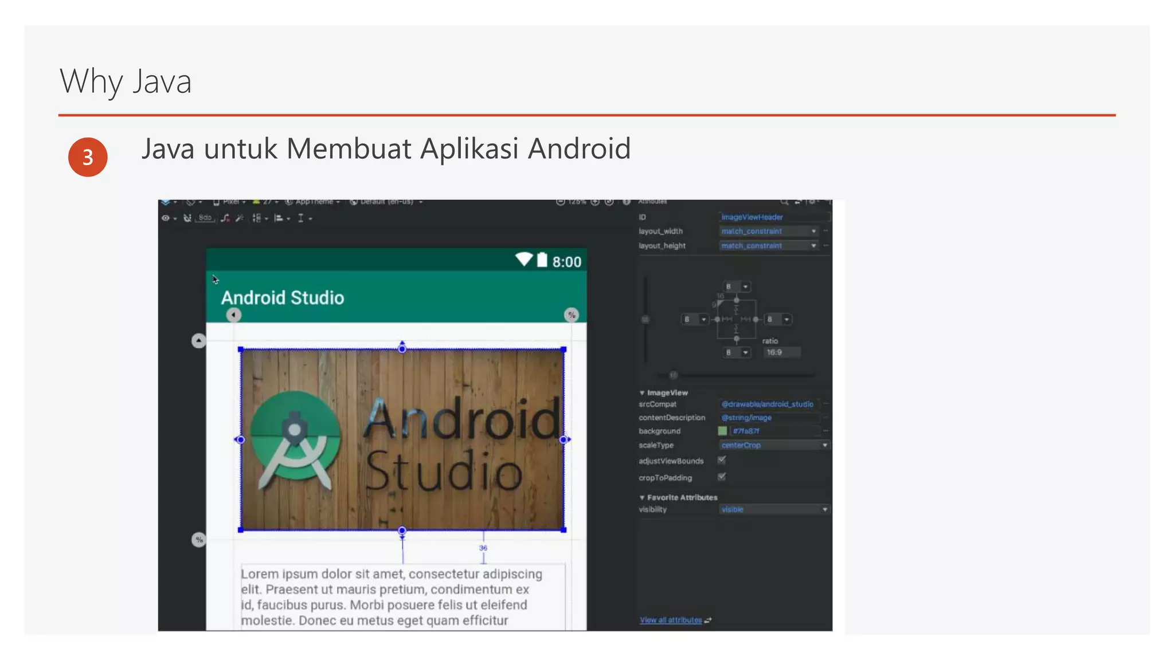The height and width of the screenshot is (660, 1174).
Task: Click the left-side constraint handle of image
Action: click(240, 439)
